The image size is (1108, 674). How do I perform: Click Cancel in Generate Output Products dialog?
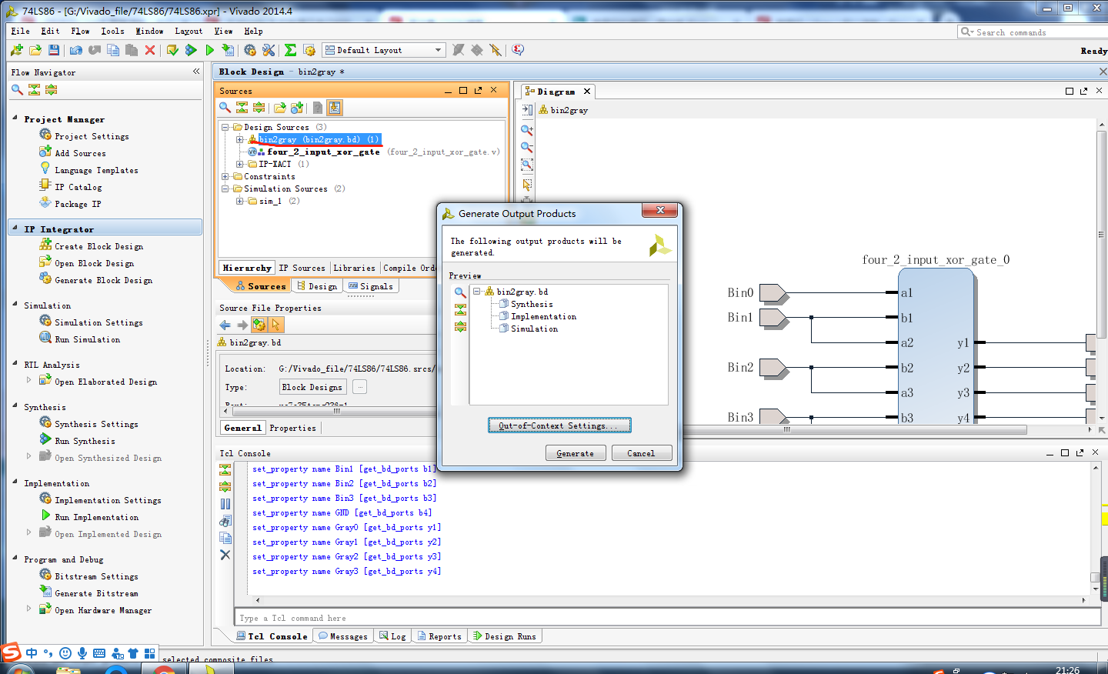[x=641, y=453]
